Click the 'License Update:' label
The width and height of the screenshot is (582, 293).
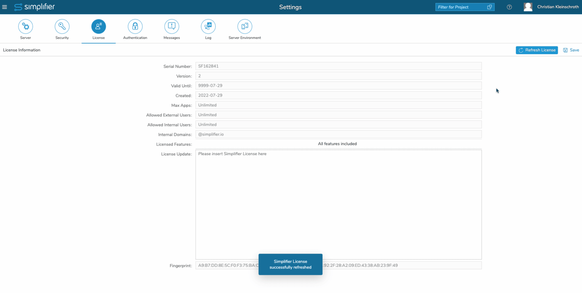coord(177,154)
